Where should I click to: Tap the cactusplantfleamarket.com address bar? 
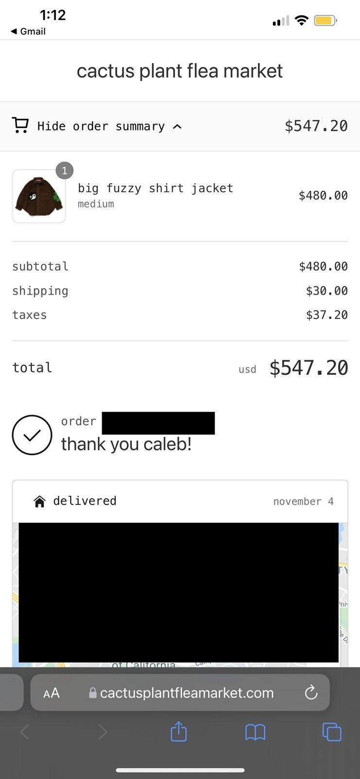click(180, 692)
